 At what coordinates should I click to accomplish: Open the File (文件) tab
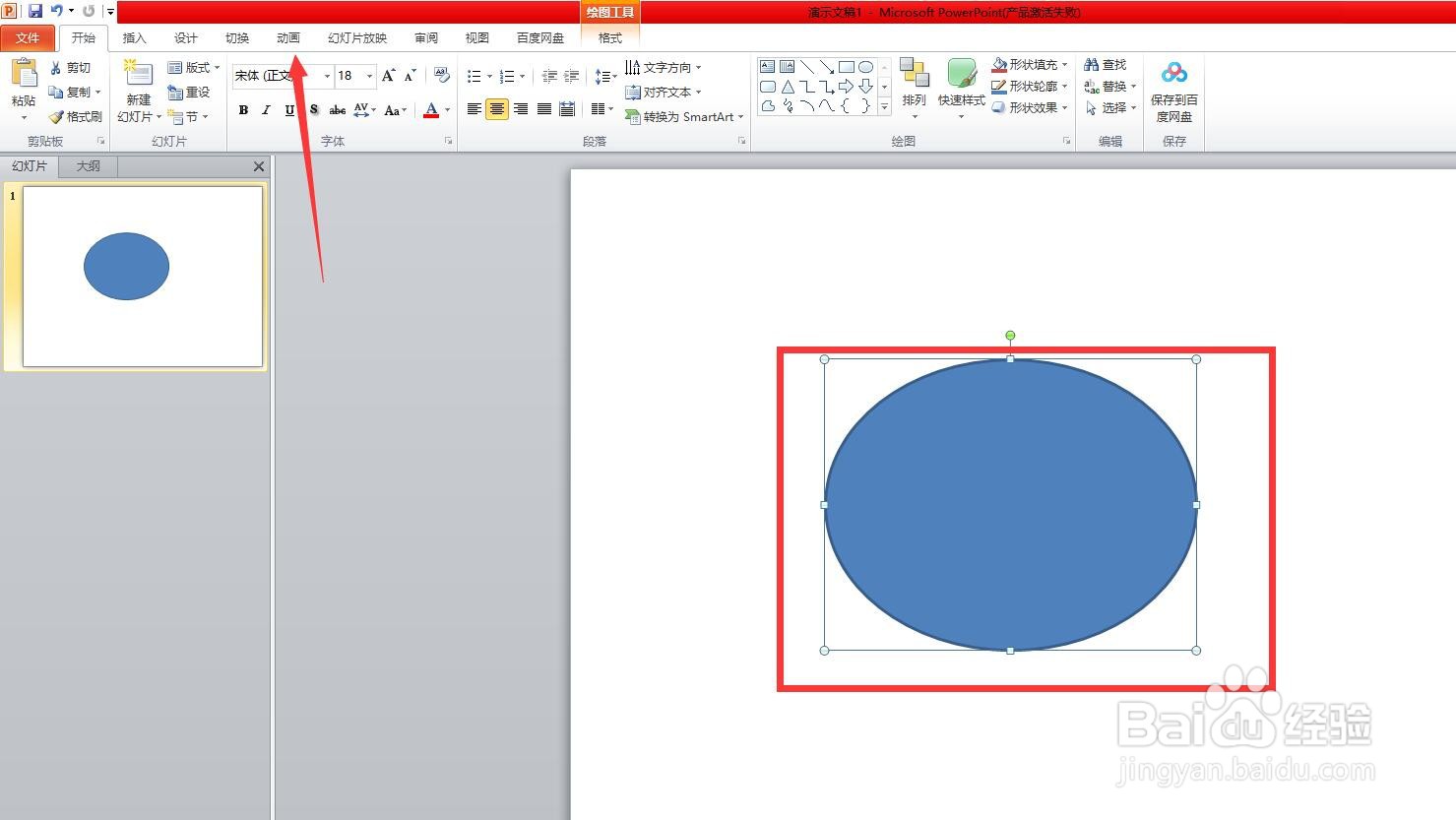click(28, 37)
